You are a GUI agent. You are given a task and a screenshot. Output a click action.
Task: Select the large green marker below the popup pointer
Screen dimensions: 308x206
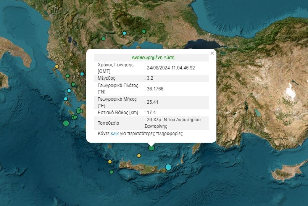(x=152, y=148)
